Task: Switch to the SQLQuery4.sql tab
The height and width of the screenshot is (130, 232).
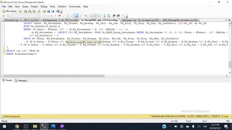Action: click(x=61, y=20)
